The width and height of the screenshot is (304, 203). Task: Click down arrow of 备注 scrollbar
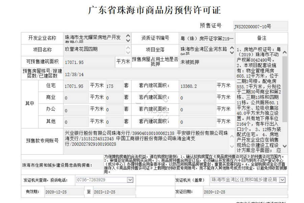point(285,146)
